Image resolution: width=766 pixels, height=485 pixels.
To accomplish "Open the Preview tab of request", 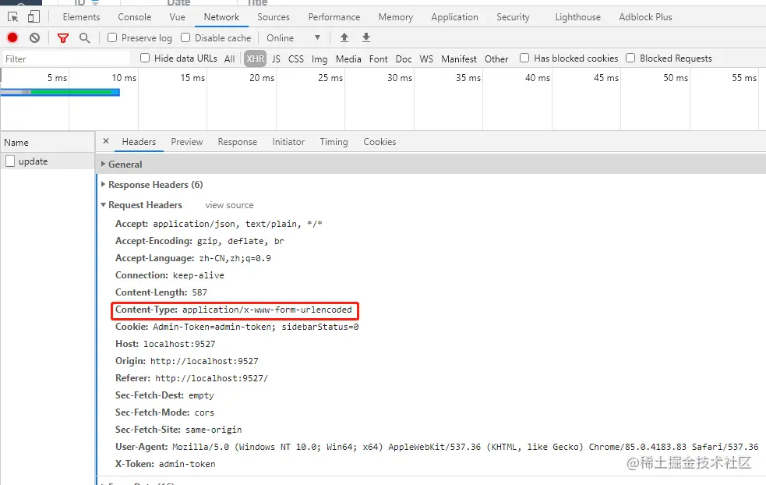I will (187, 142).
